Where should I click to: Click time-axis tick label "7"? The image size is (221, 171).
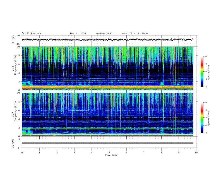tap(144, 153)
